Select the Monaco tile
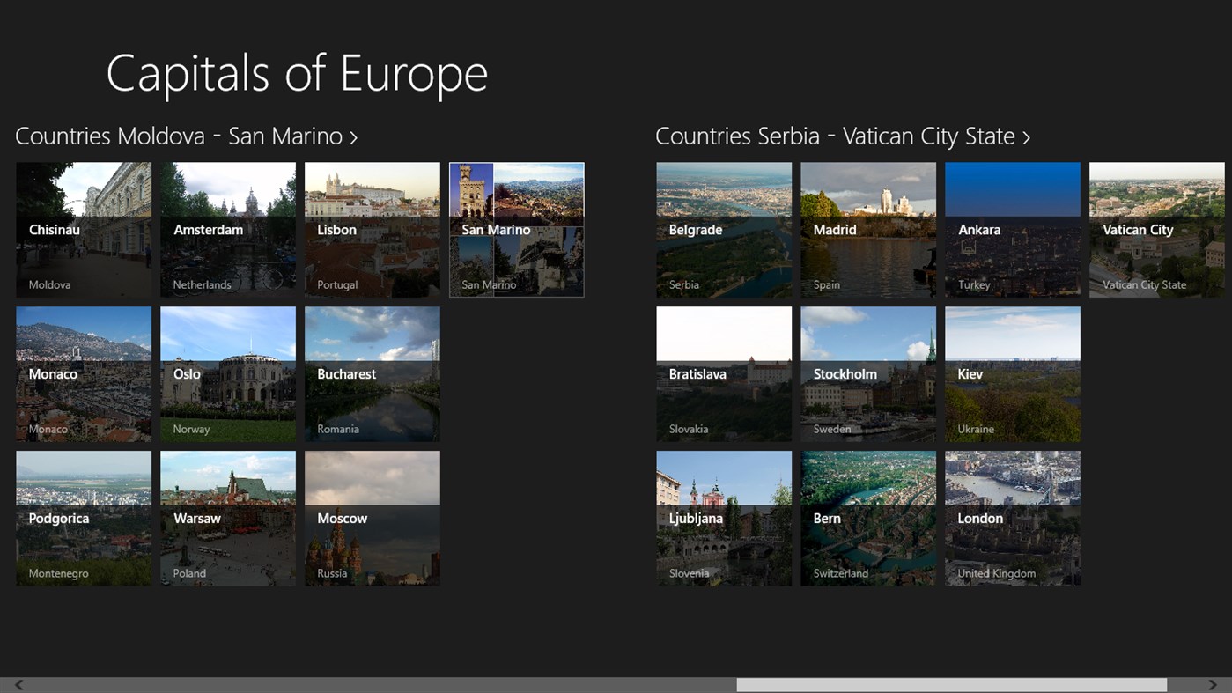The width and height of the screenshot is (1232, 693). 83,373
